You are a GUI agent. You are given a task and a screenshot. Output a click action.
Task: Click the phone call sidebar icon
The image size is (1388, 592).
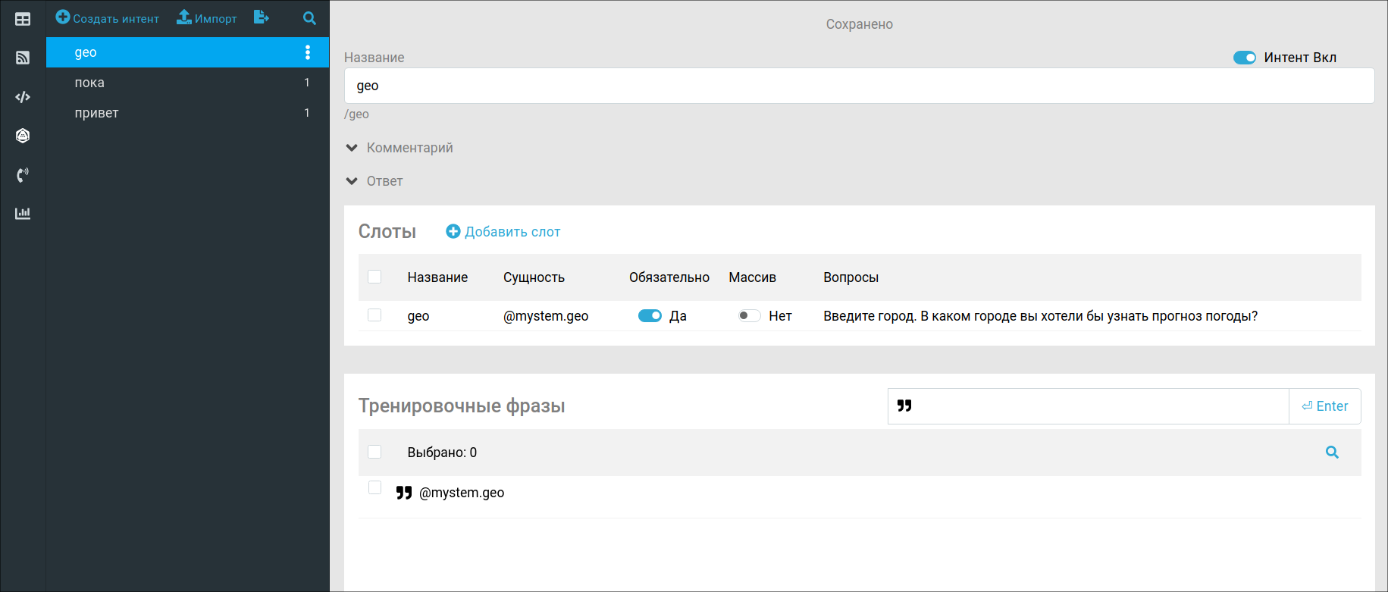pyautogui.click(x=23, y=175)
